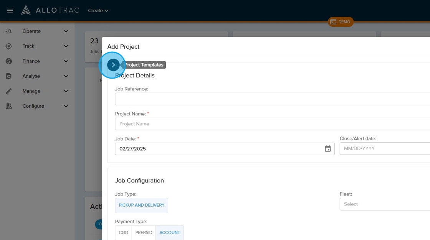
Task: Click the hamburger menu icon
Action: [x=10, y=11]
